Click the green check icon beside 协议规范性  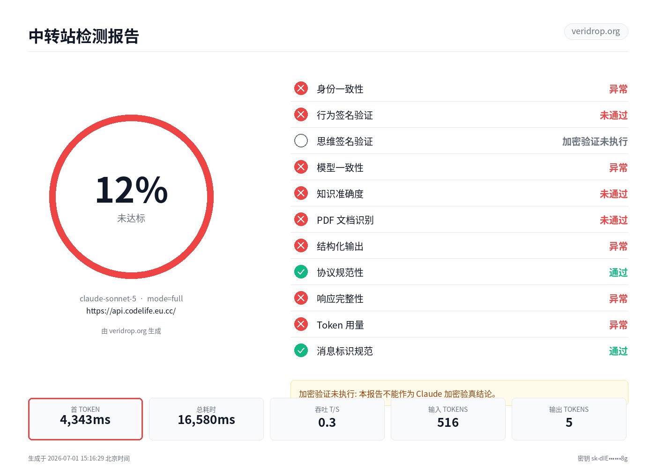301,272
